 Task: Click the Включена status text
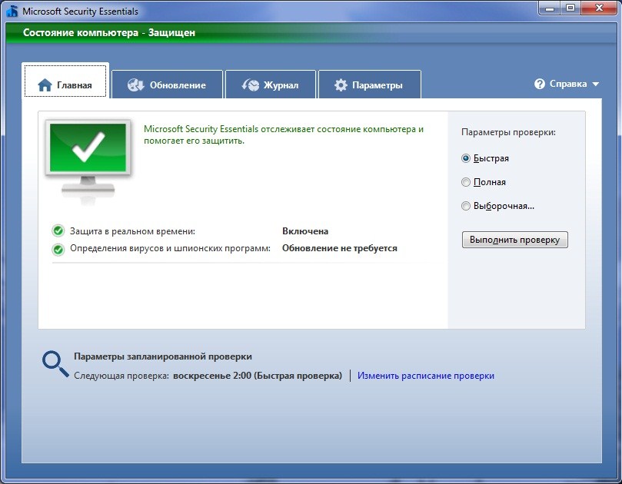pyautogui.click(x=305, y=231)
